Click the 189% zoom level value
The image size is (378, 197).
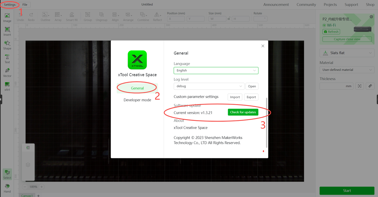pyautogui.click(x=33, y=187)
